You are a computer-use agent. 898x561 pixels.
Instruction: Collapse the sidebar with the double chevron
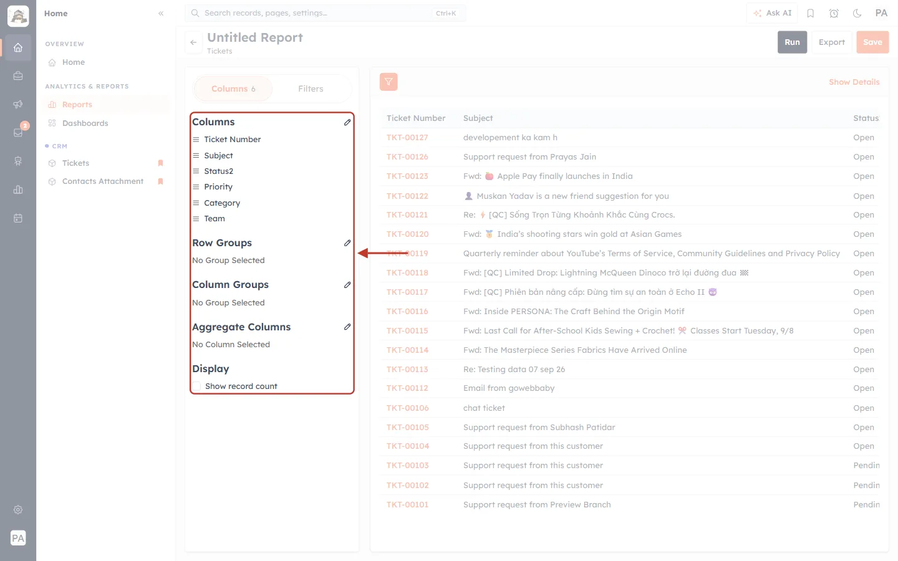161,13
